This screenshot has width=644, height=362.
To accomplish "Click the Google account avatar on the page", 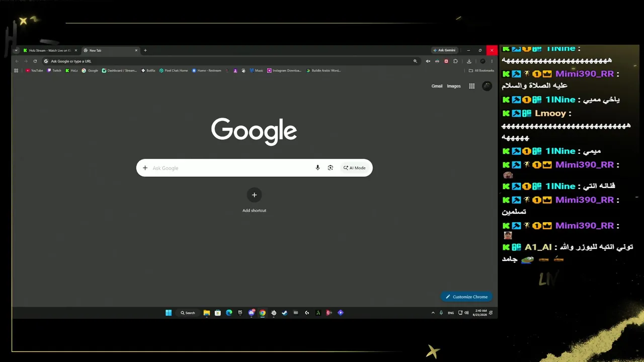I will (x=487, y=86).
